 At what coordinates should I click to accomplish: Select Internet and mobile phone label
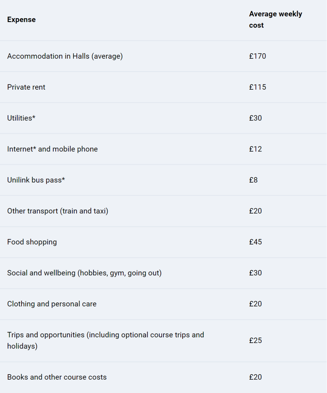tap(52, 149)
